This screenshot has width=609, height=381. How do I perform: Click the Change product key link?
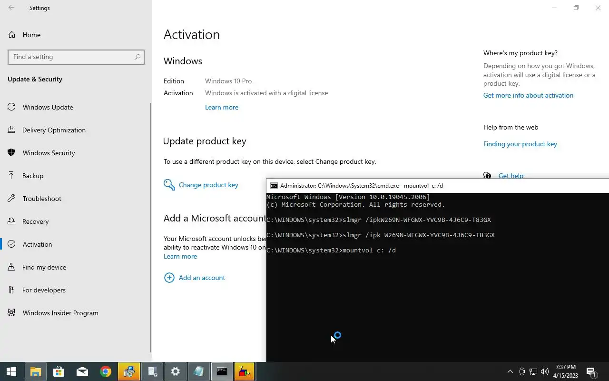(x=208, y=185)
